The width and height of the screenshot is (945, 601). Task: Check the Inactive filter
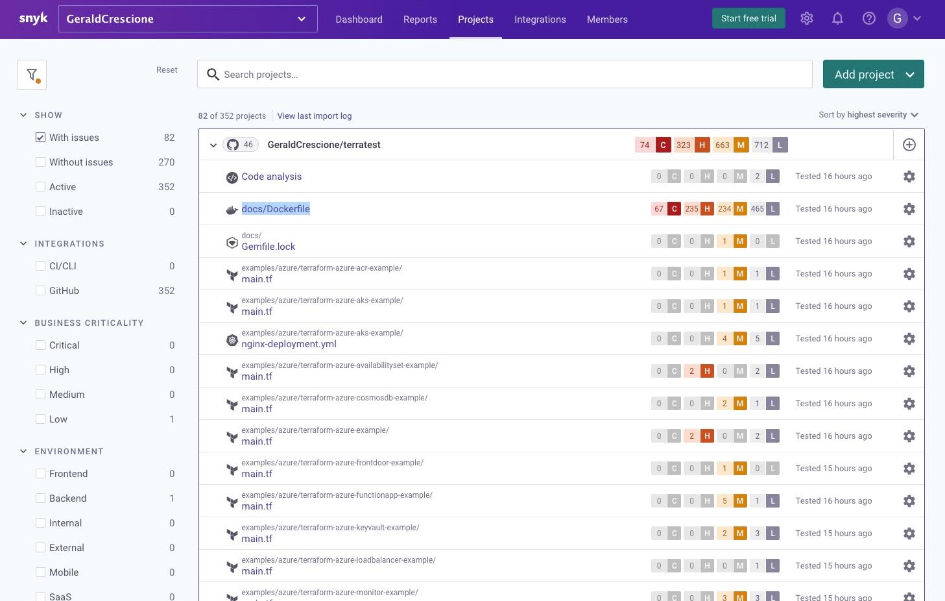pyautogui.click(x=40, y=212)
